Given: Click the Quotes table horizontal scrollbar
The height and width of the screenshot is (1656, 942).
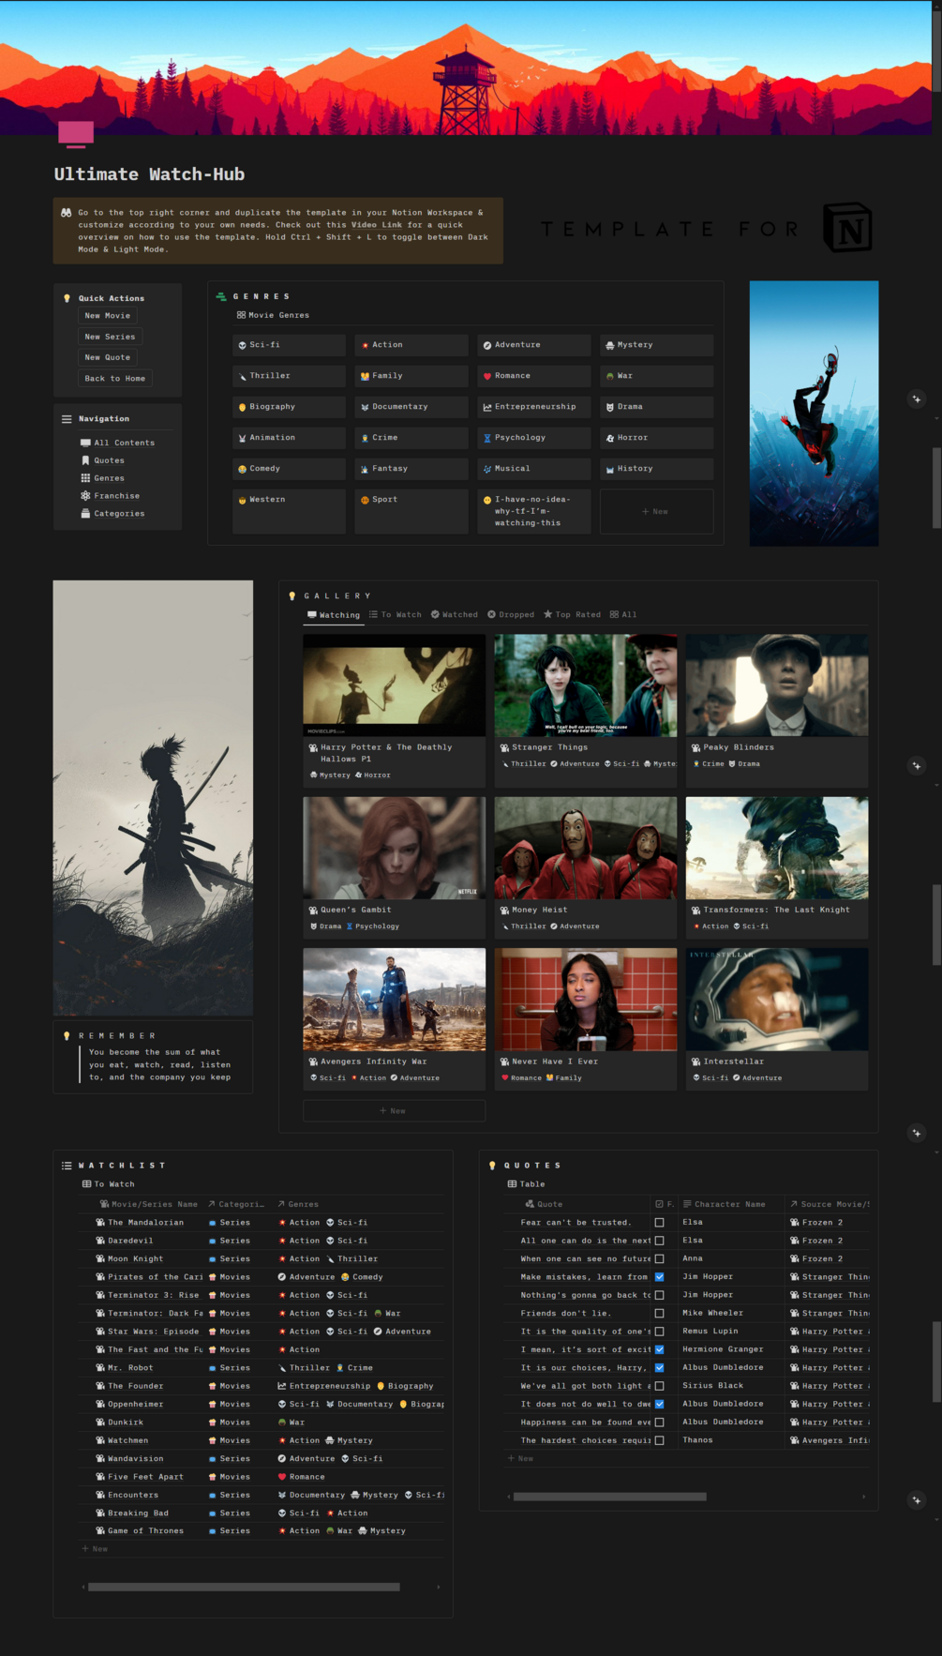Looking at the screenshot, I should coord(609,1497).
